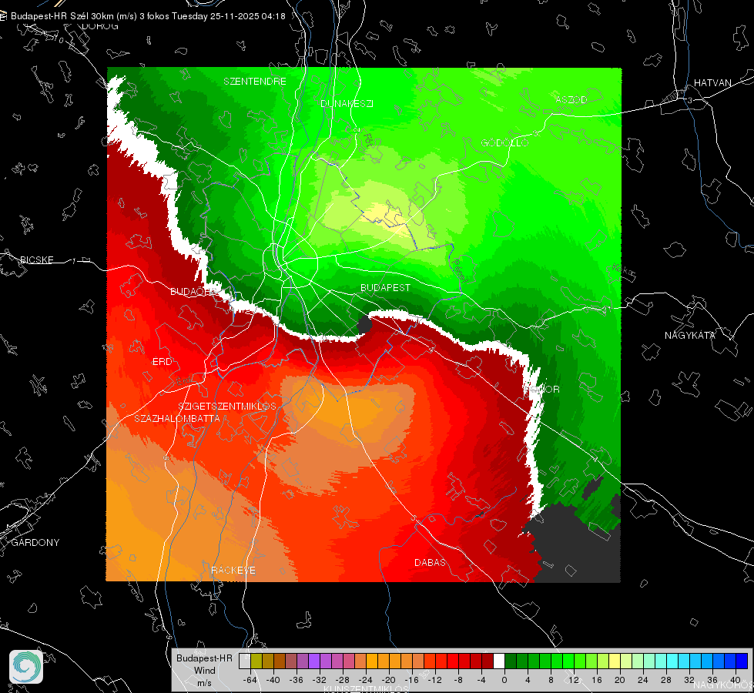This screenshot has width=754, height=693.
Task: Click the BUDAPEST label on the radar
Action: [386, 287]
